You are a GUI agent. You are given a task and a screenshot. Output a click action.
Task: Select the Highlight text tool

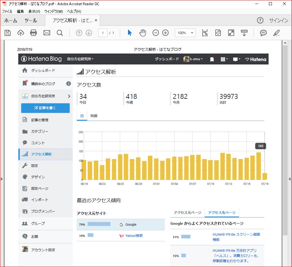click(276, 33)
